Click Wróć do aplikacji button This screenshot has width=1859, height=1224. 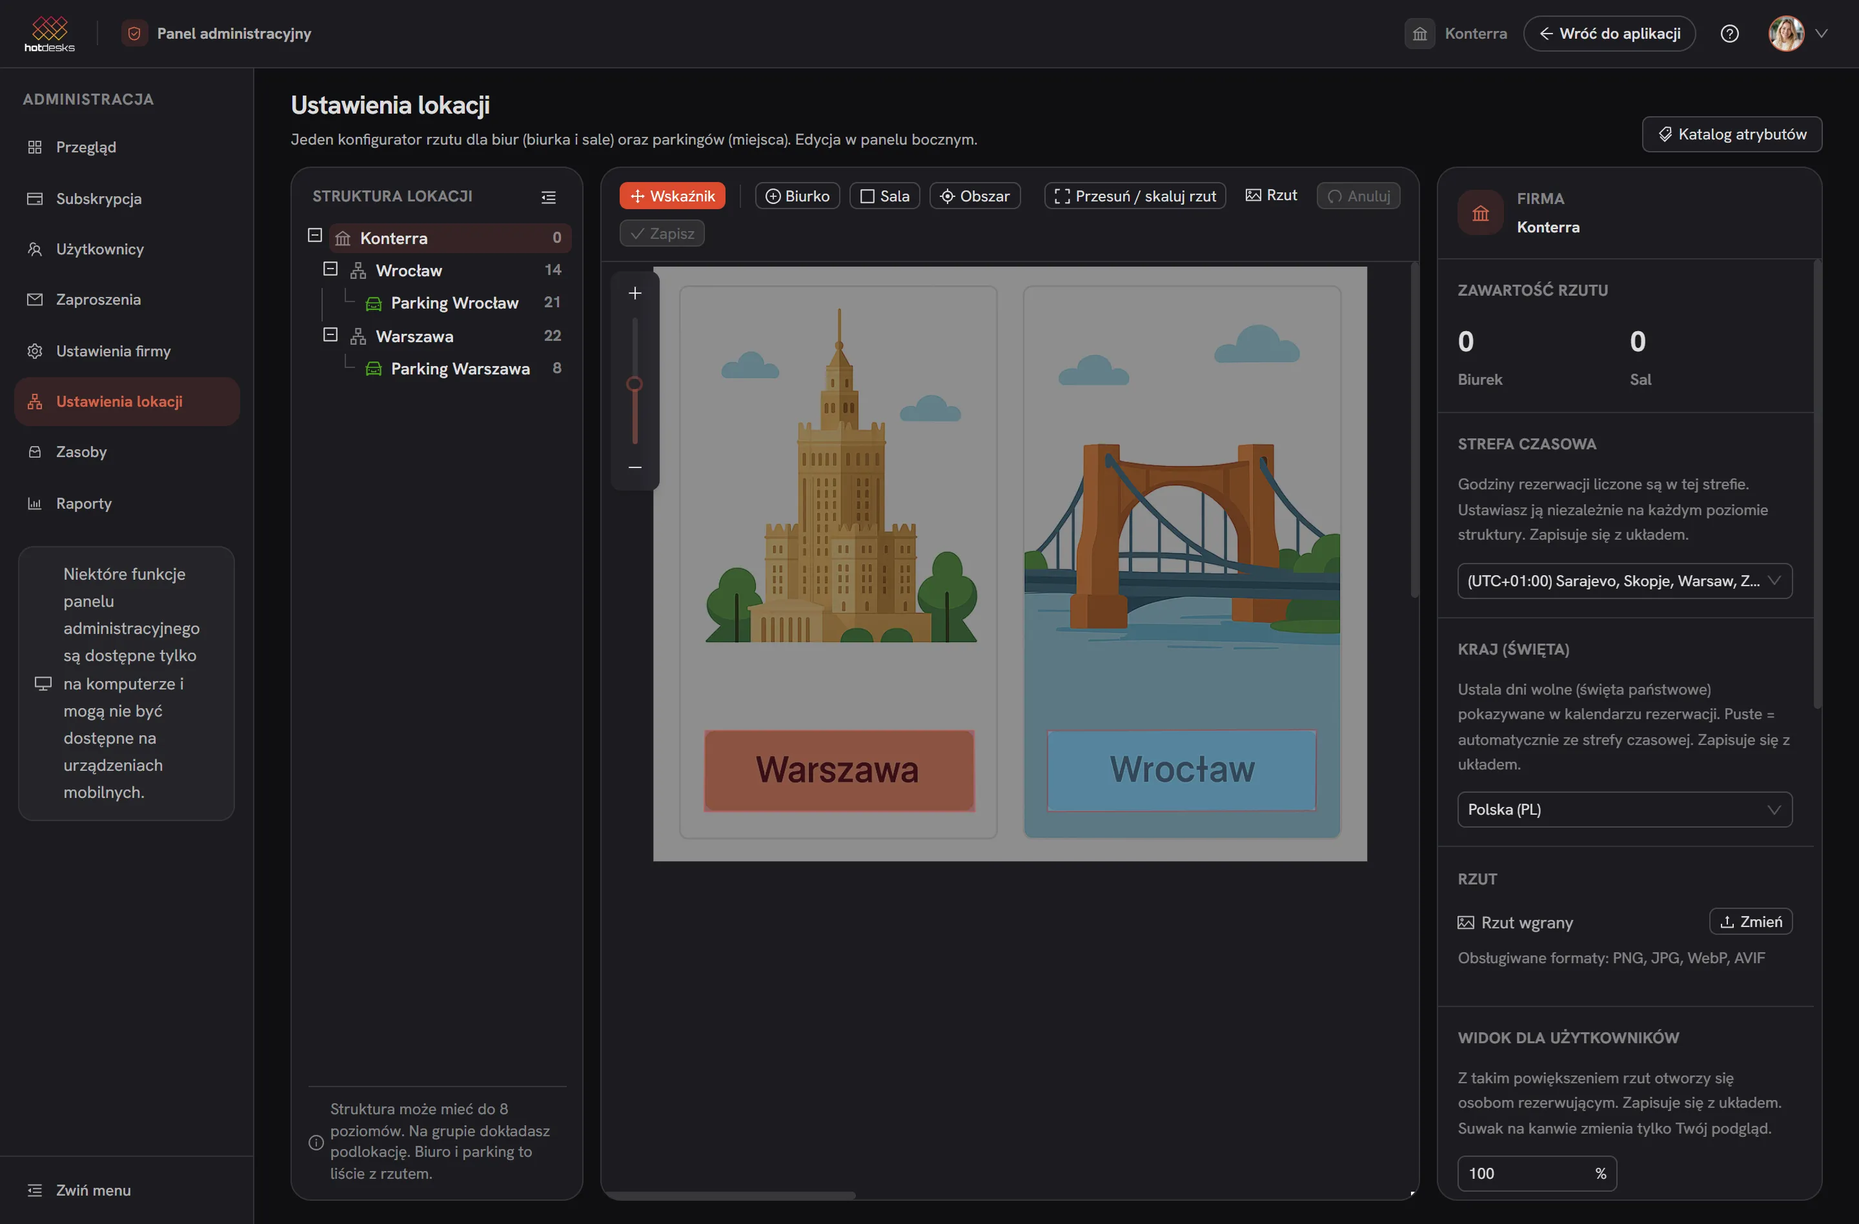(1609, 34)
